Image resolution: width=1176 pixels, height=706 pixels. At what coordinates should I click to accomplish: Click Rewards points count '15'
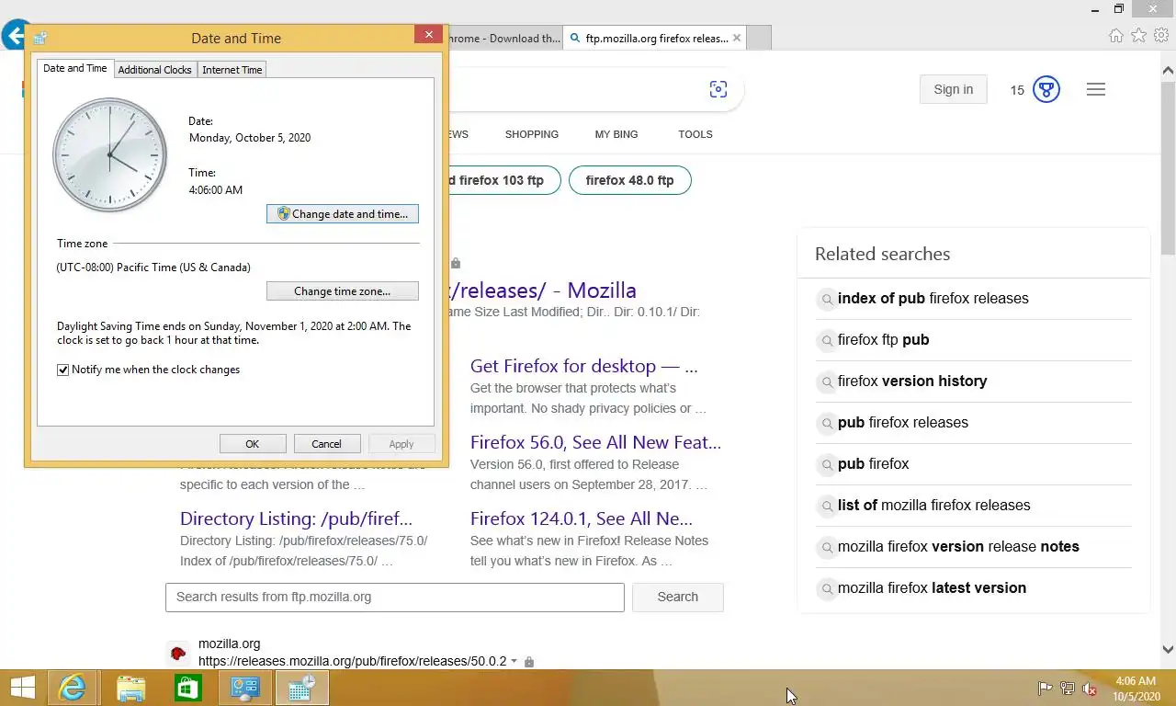tap(1017, 90)
